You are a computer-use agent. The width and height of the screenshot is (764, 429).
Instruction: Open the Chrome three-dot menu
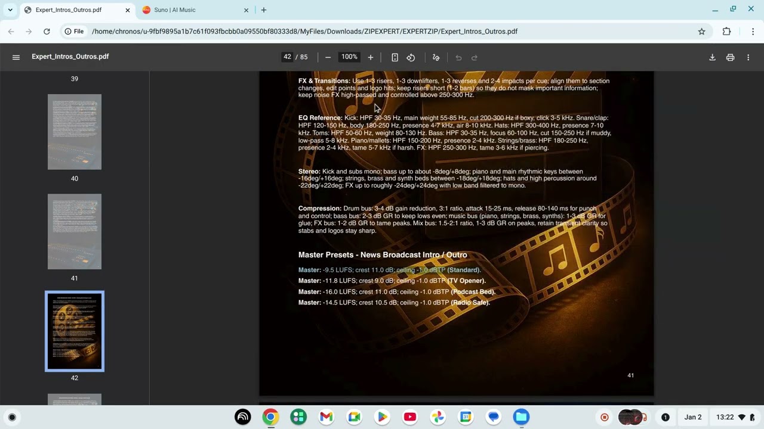753,32
